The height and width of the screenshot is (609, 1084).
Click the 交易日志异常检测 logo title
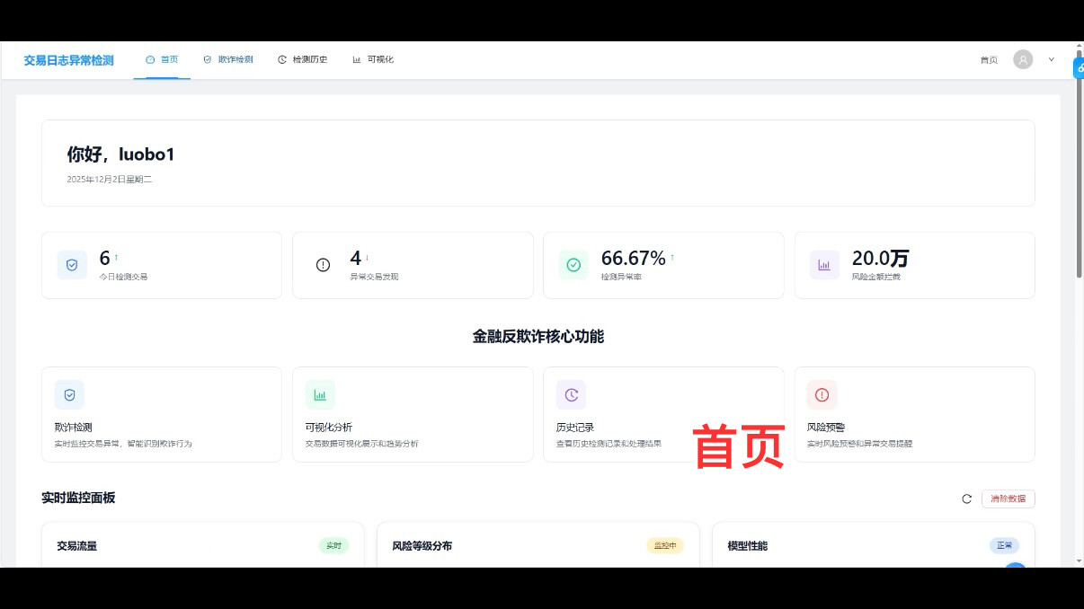click(x=69, y=60)
